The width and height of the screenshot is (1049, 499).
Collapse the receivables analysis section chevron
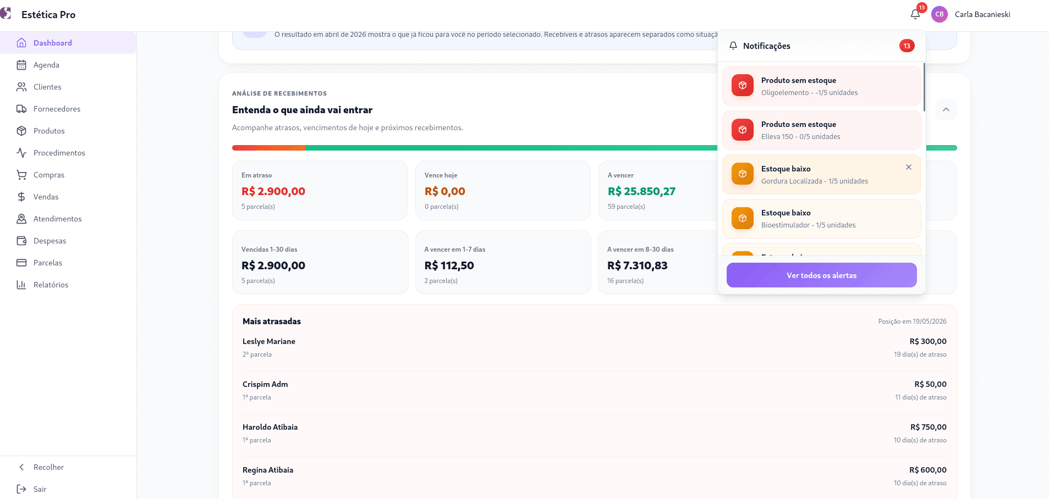point(946,109)
